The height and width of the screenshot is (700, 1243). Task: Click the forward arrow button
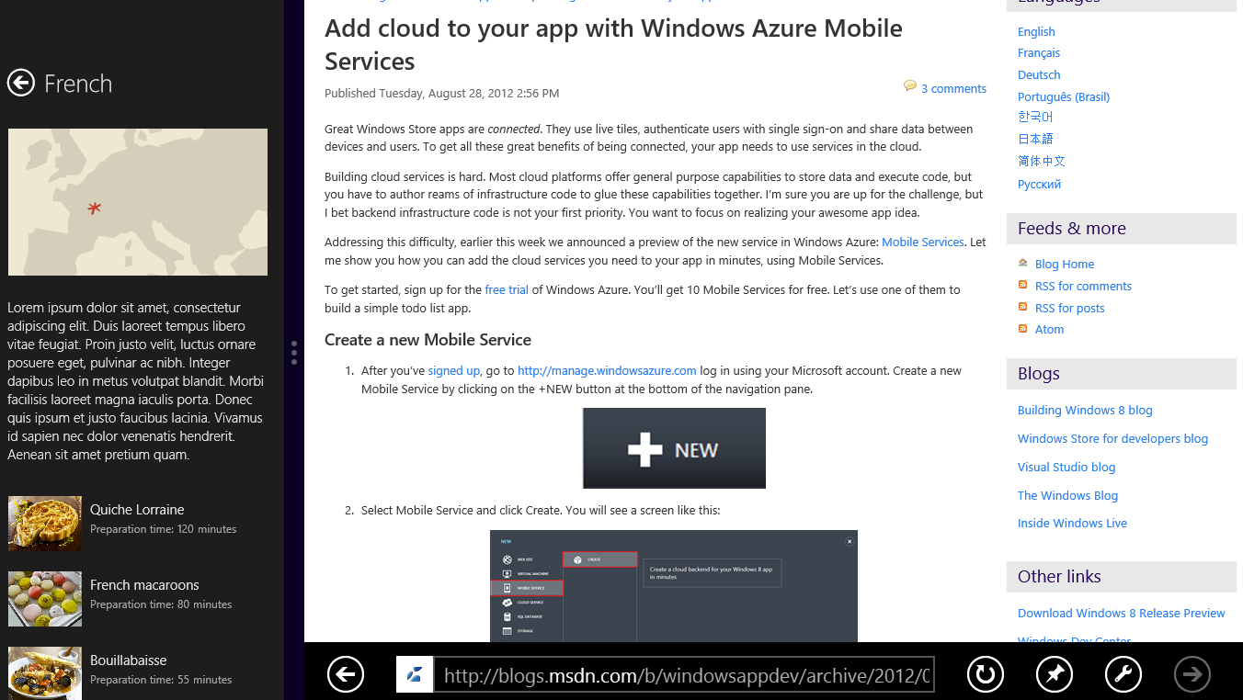click(x=1192, y=675)
